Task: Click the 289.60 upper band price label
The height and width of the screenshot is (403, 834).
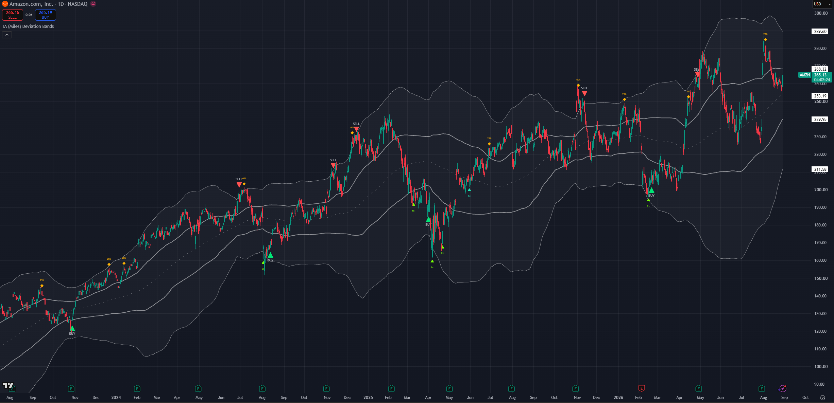Action: [820, 32]
